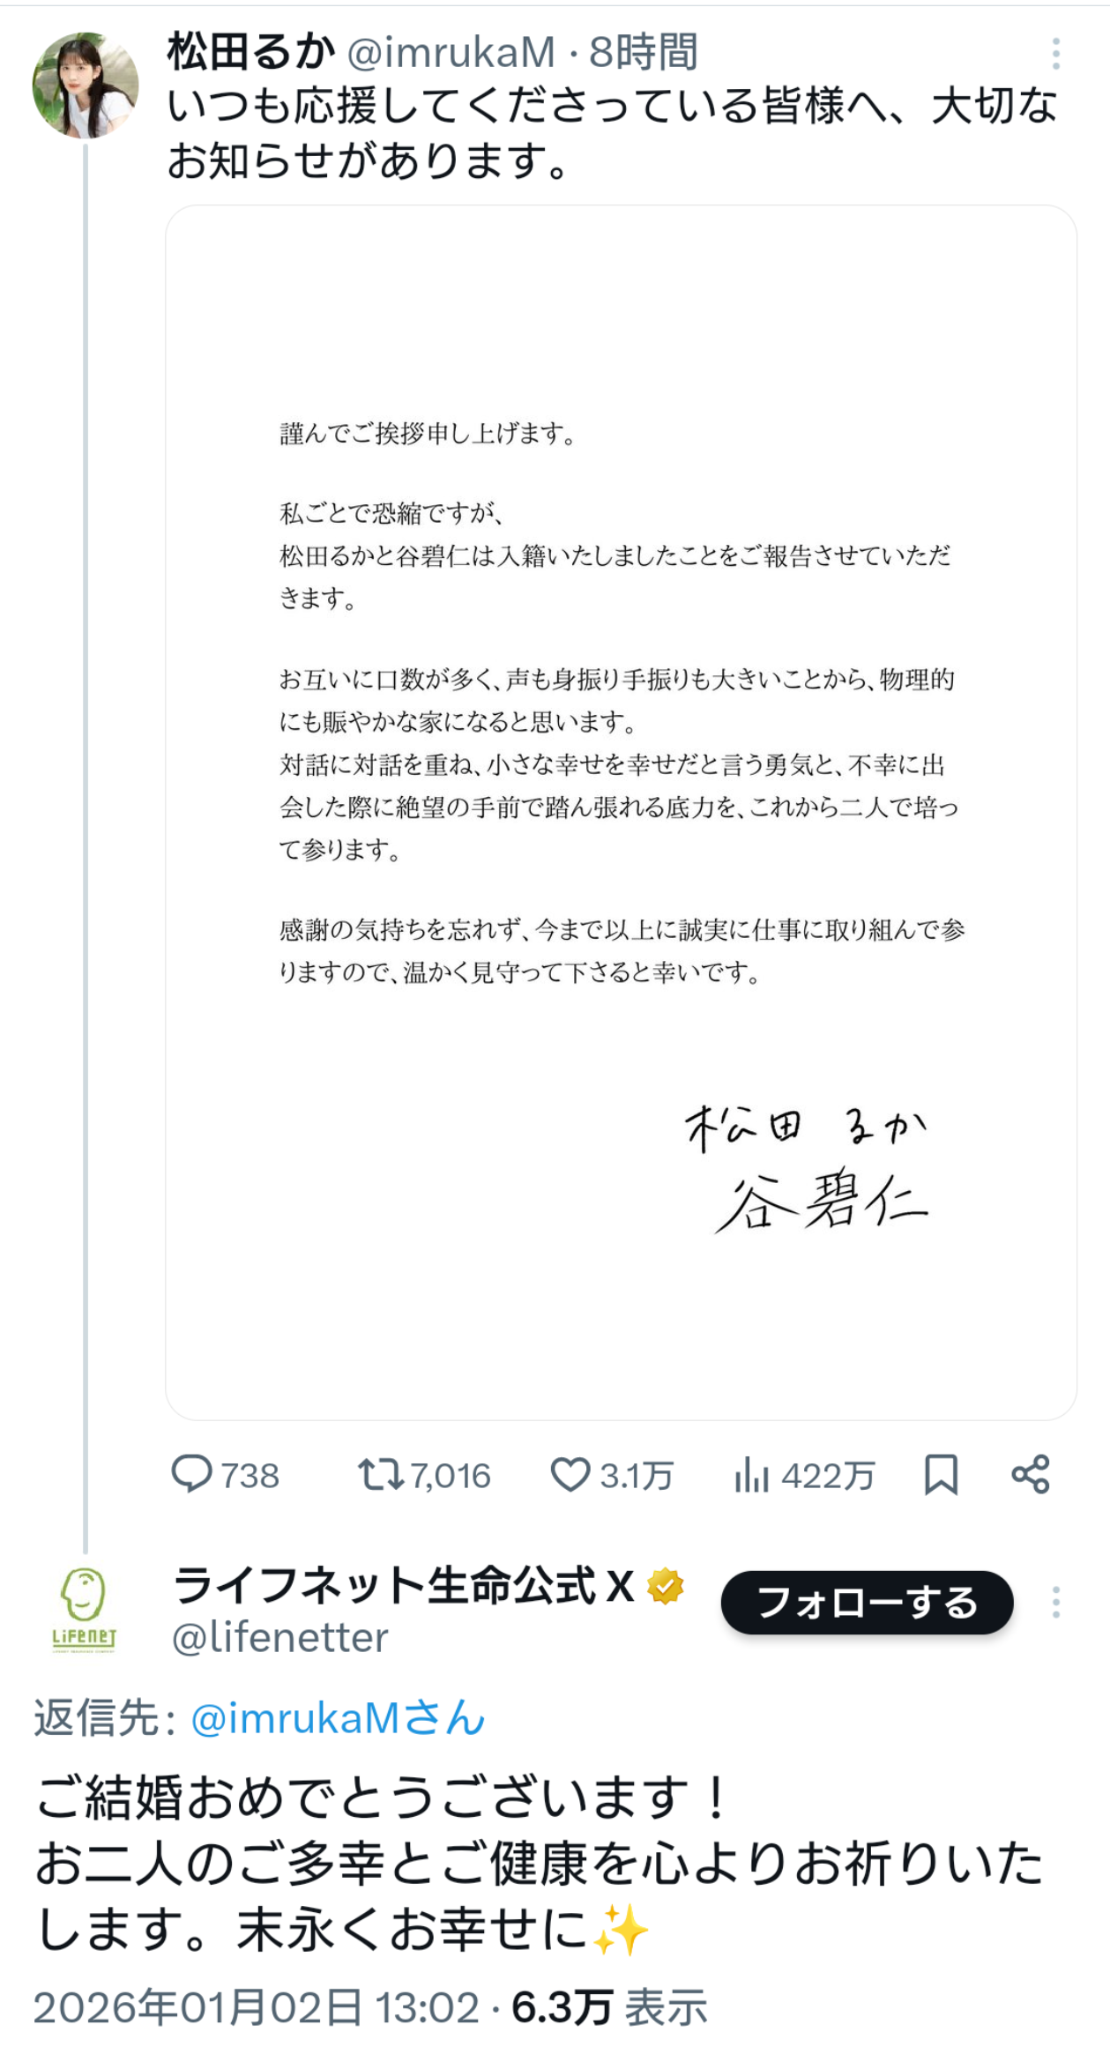Like the post with heart icon
The image size is (1110, 2062).
[x=570, y=1474]
